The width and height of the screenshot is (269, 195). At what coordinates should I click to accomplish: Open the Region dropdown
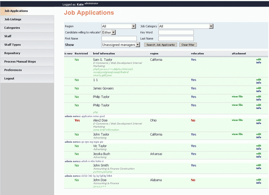pyautogui.click(x=118, y=26)
